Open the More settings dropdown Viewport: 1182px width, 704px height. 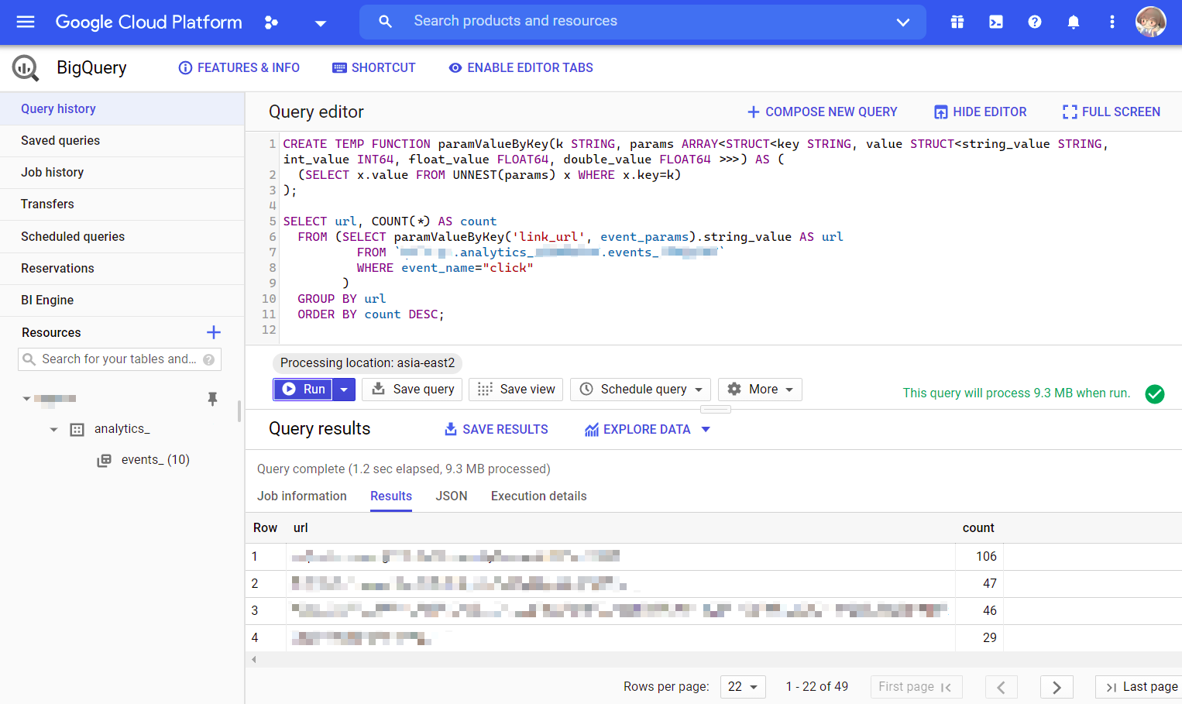click(x=760, y=390)
